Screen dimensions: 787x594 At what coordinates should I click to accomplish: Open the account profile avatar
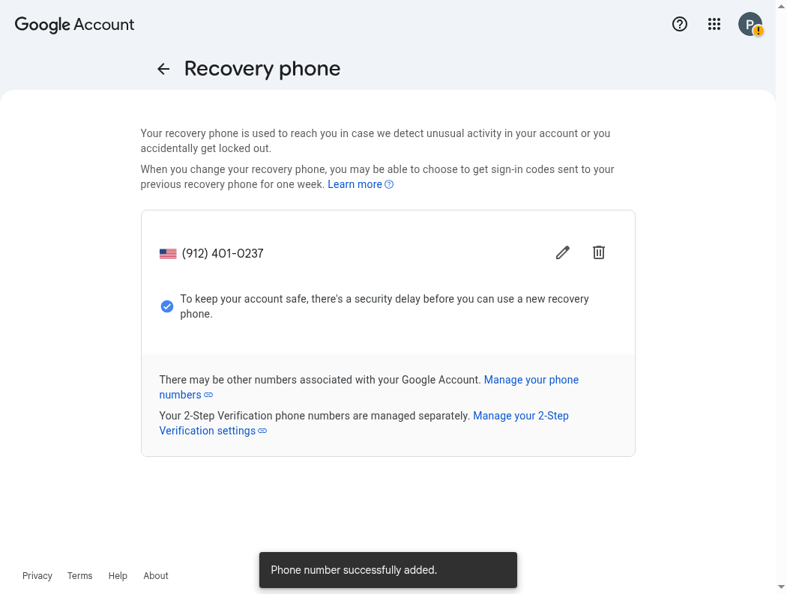pyautogui.click(x=750, y=24)
